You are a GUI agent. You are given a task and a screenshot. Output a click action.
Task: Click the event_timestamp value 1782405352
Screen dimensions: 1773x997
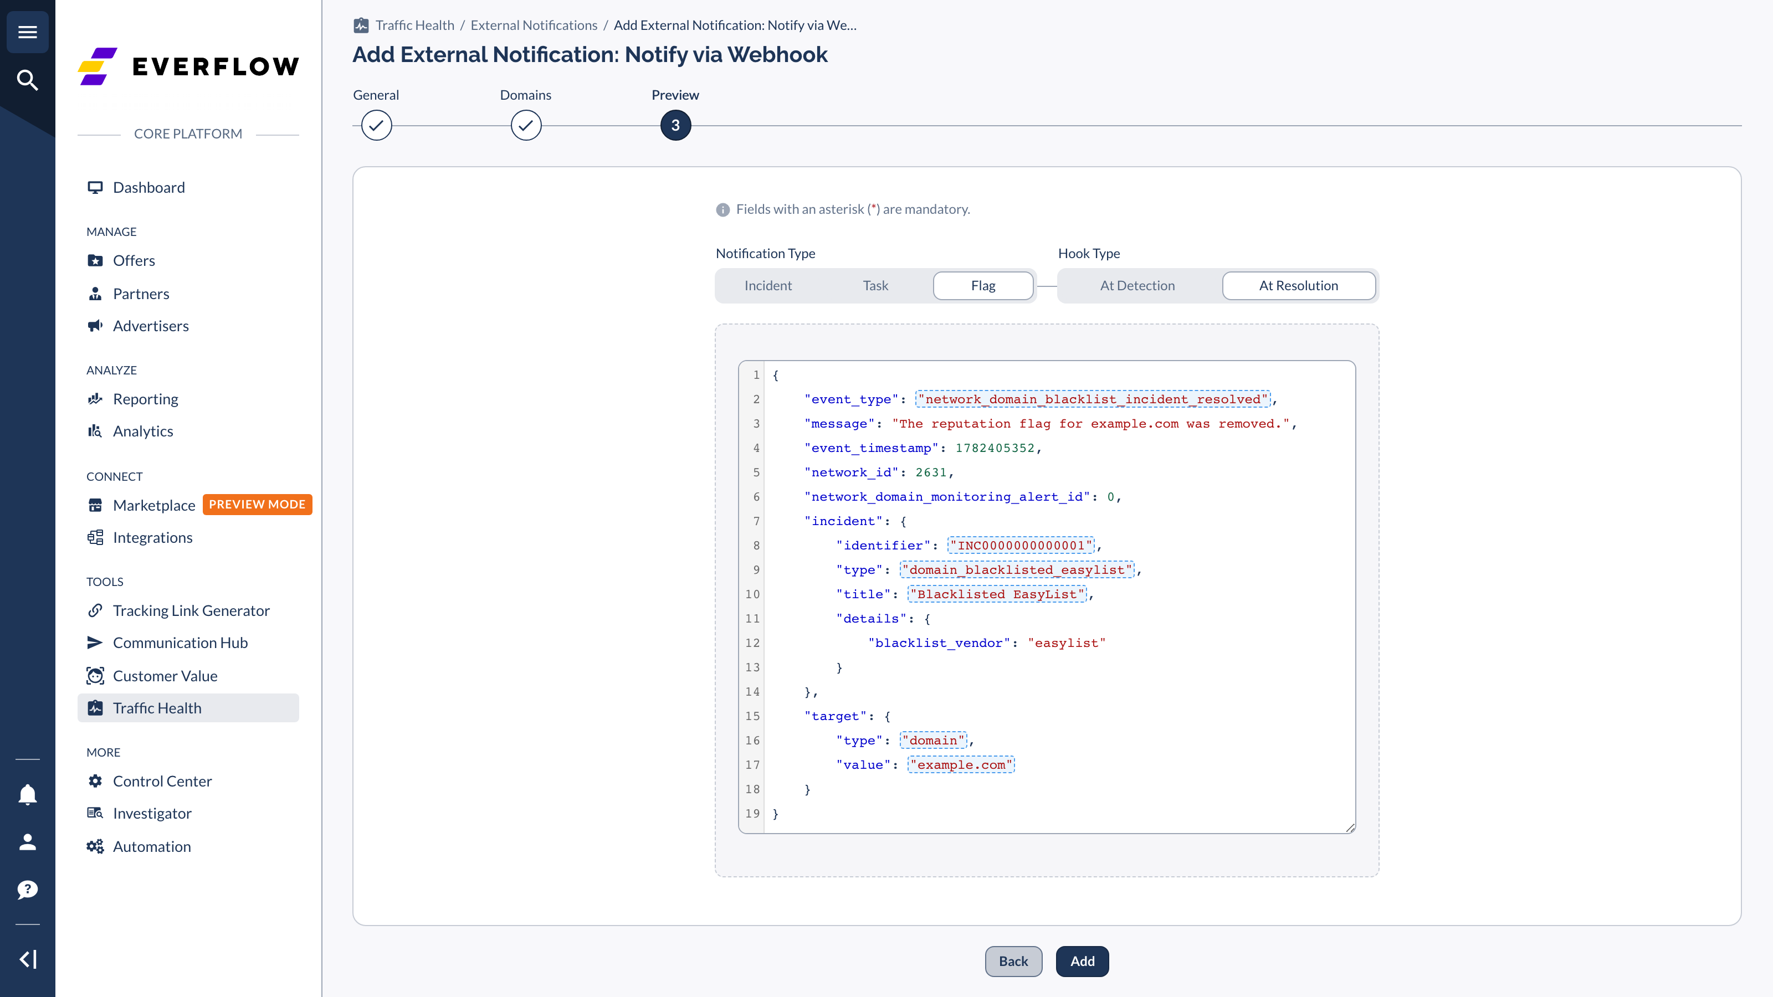(995, 448)
